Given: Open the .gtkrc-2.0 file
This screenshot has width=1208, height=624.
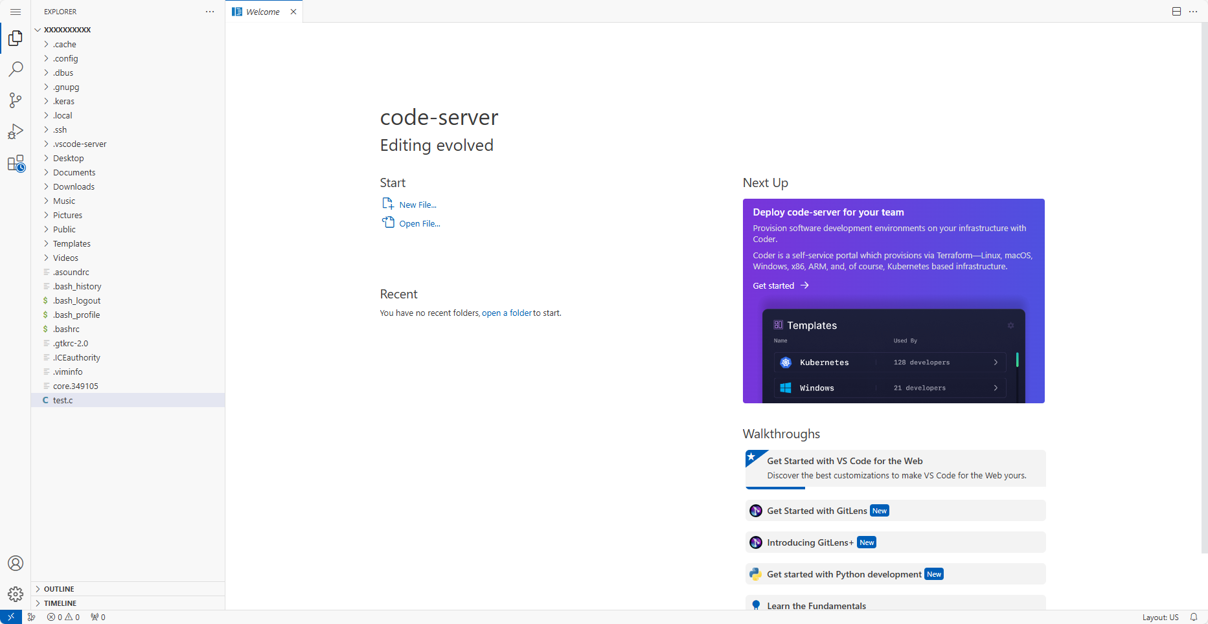Looking at the screenshot, I should point(128,343).
